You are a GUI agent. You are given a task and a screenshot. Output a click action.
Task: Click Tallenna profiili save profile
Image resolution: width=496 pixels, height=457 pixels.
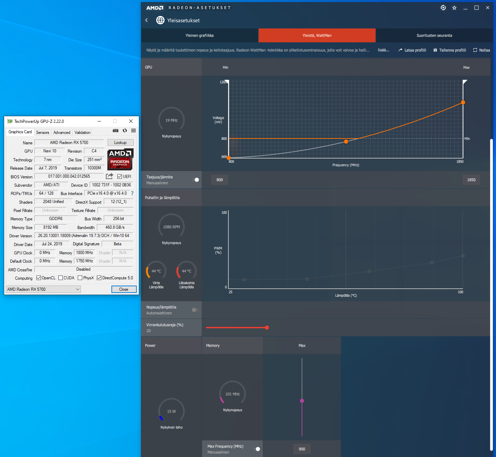click(450, 50)
